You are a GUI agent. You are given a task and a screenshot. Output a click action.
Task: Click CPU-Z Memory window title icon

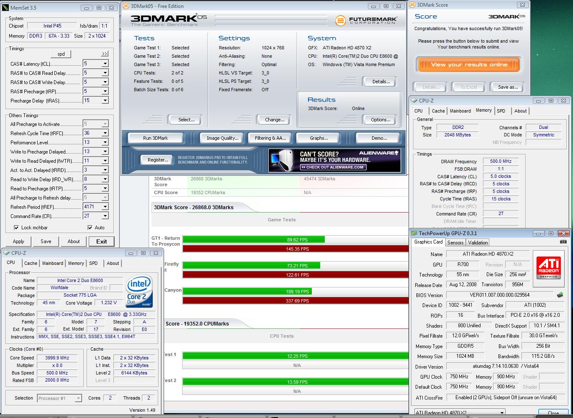tap(414, 100)
